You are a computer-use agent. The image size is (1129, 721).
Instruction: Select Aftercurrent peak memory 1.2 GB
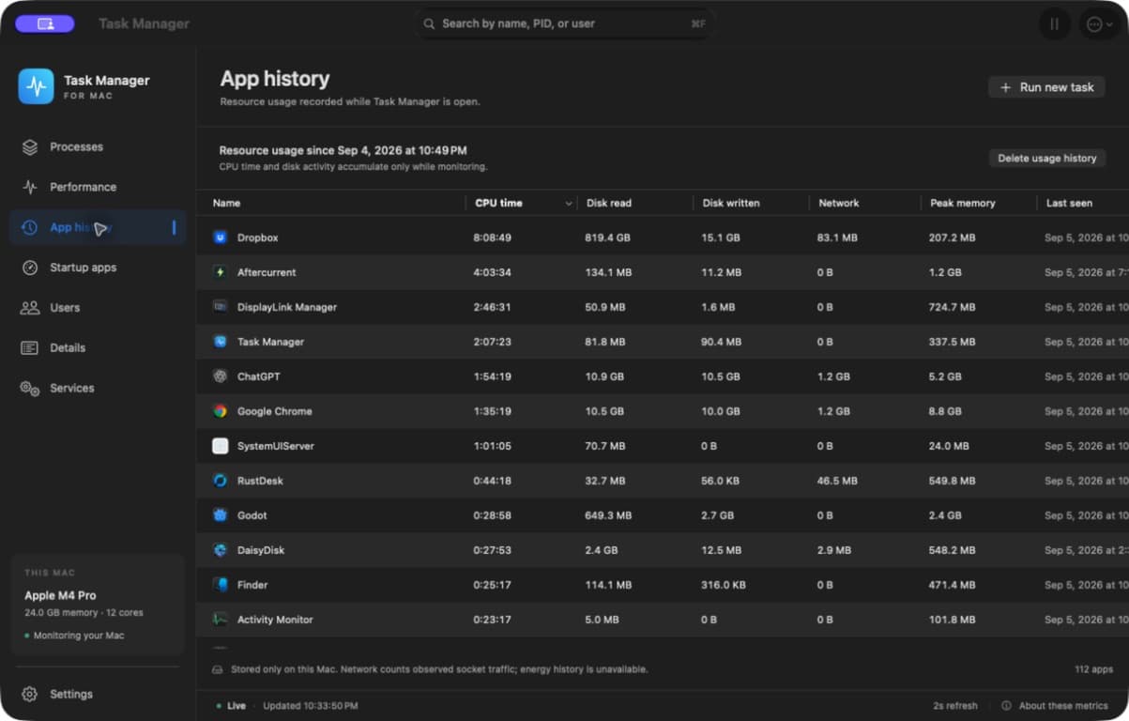[x=945, y=273]
